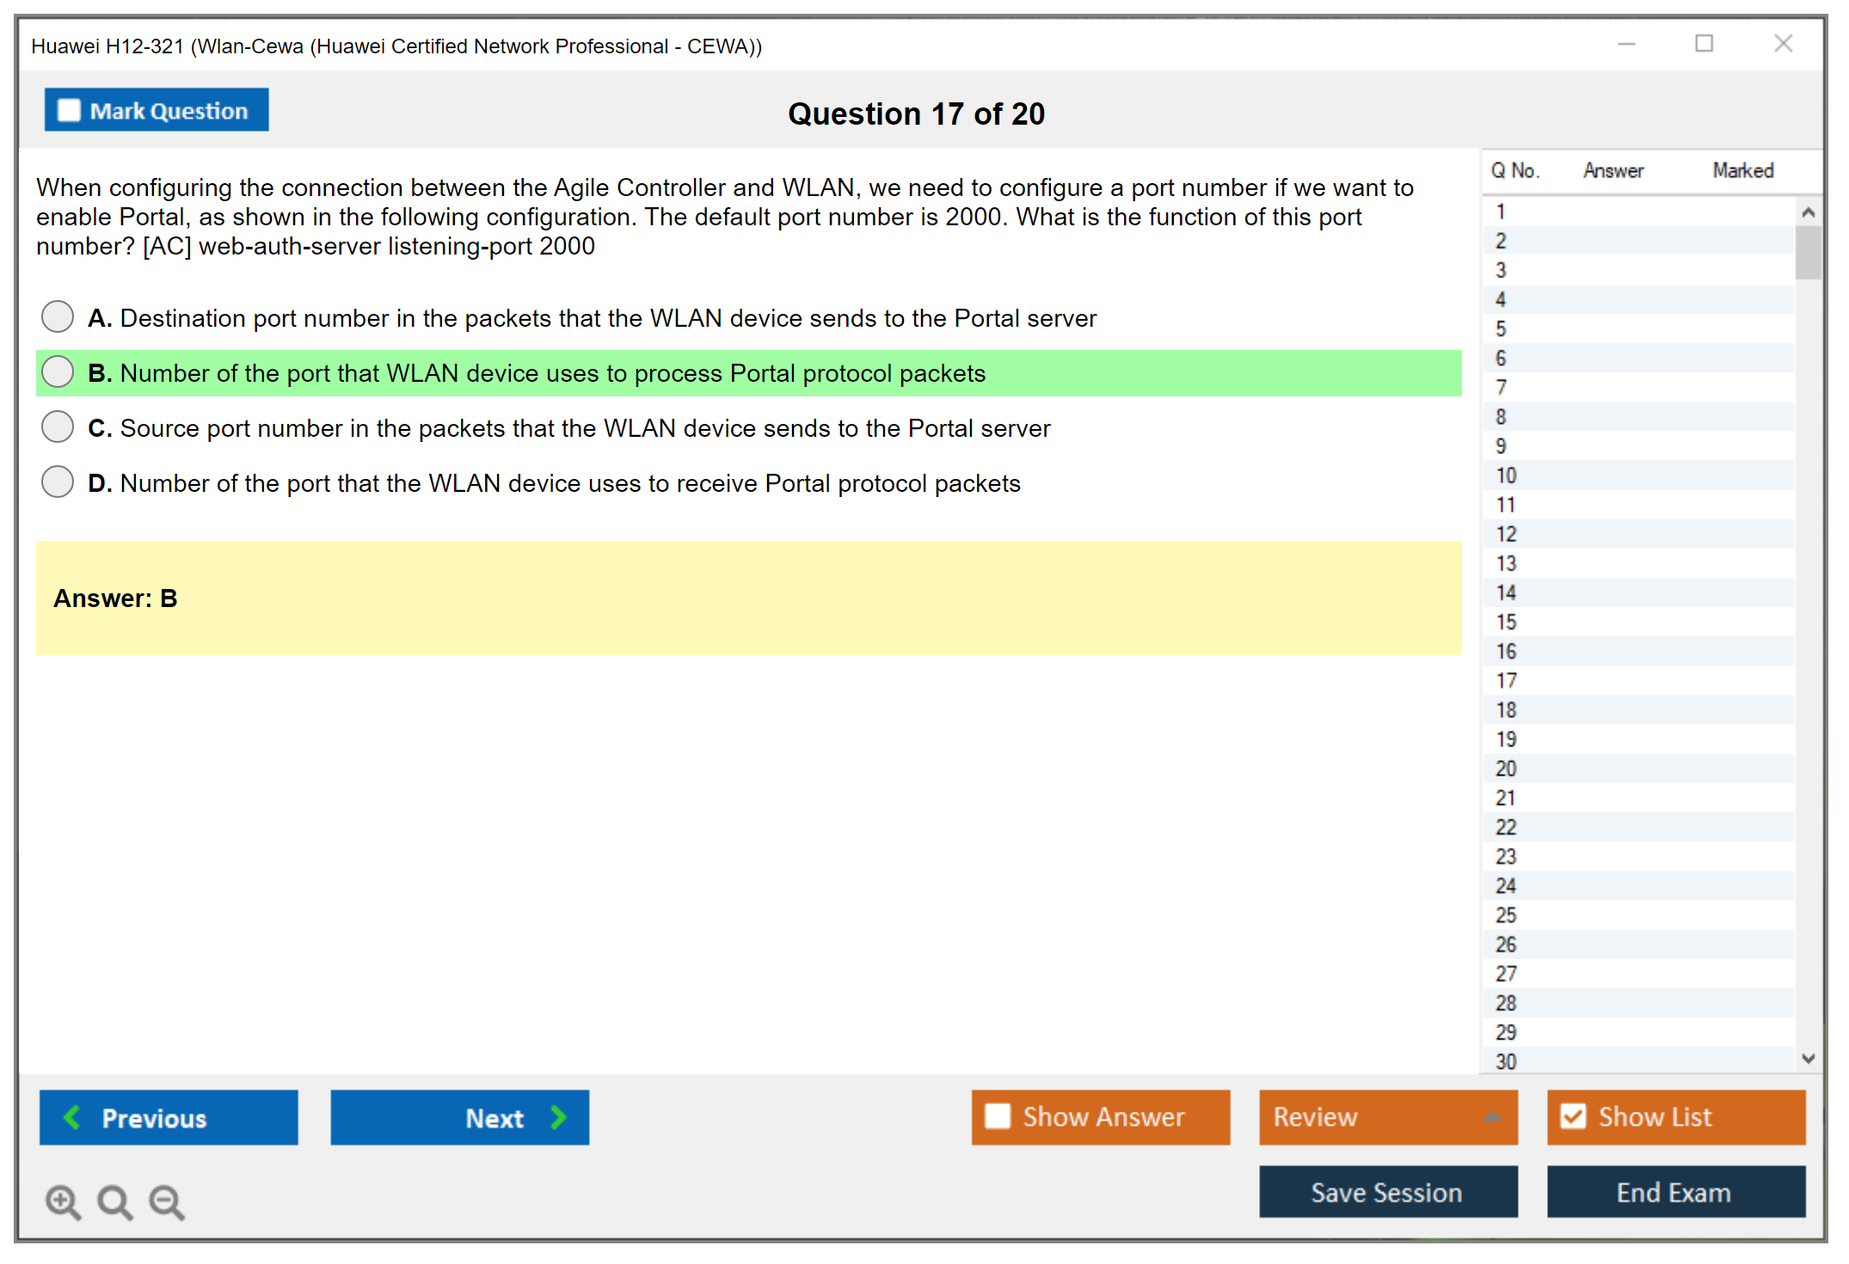Toggle the Mark Question checkbox
Screen dimensions: 1849x1264
pos(70,111)
